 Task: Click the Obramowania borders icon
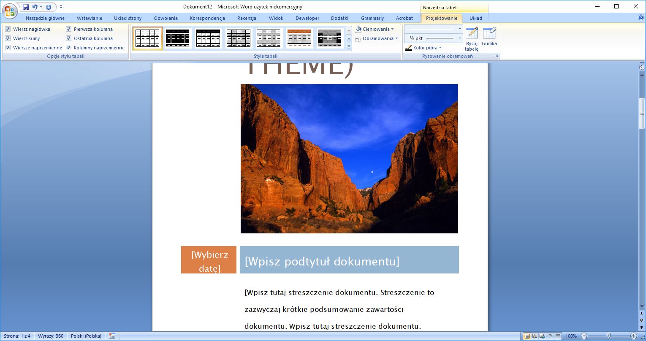(x=358, y=38)
